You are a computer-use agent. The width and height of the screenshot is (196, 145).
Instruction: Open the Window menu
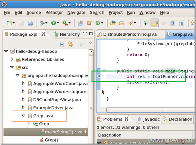pyautogui.click(x=148, y=13)
